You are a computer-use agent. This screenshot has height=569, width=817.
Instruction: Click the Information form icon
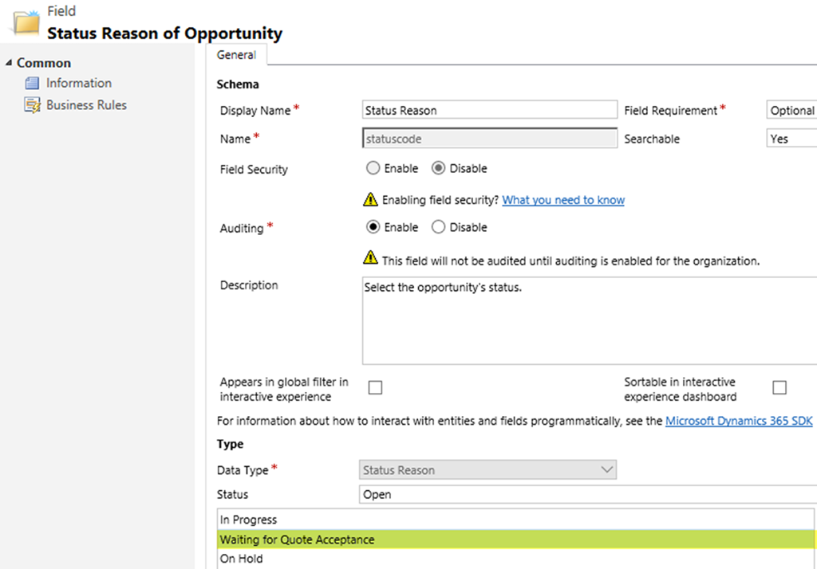[32, 83]
